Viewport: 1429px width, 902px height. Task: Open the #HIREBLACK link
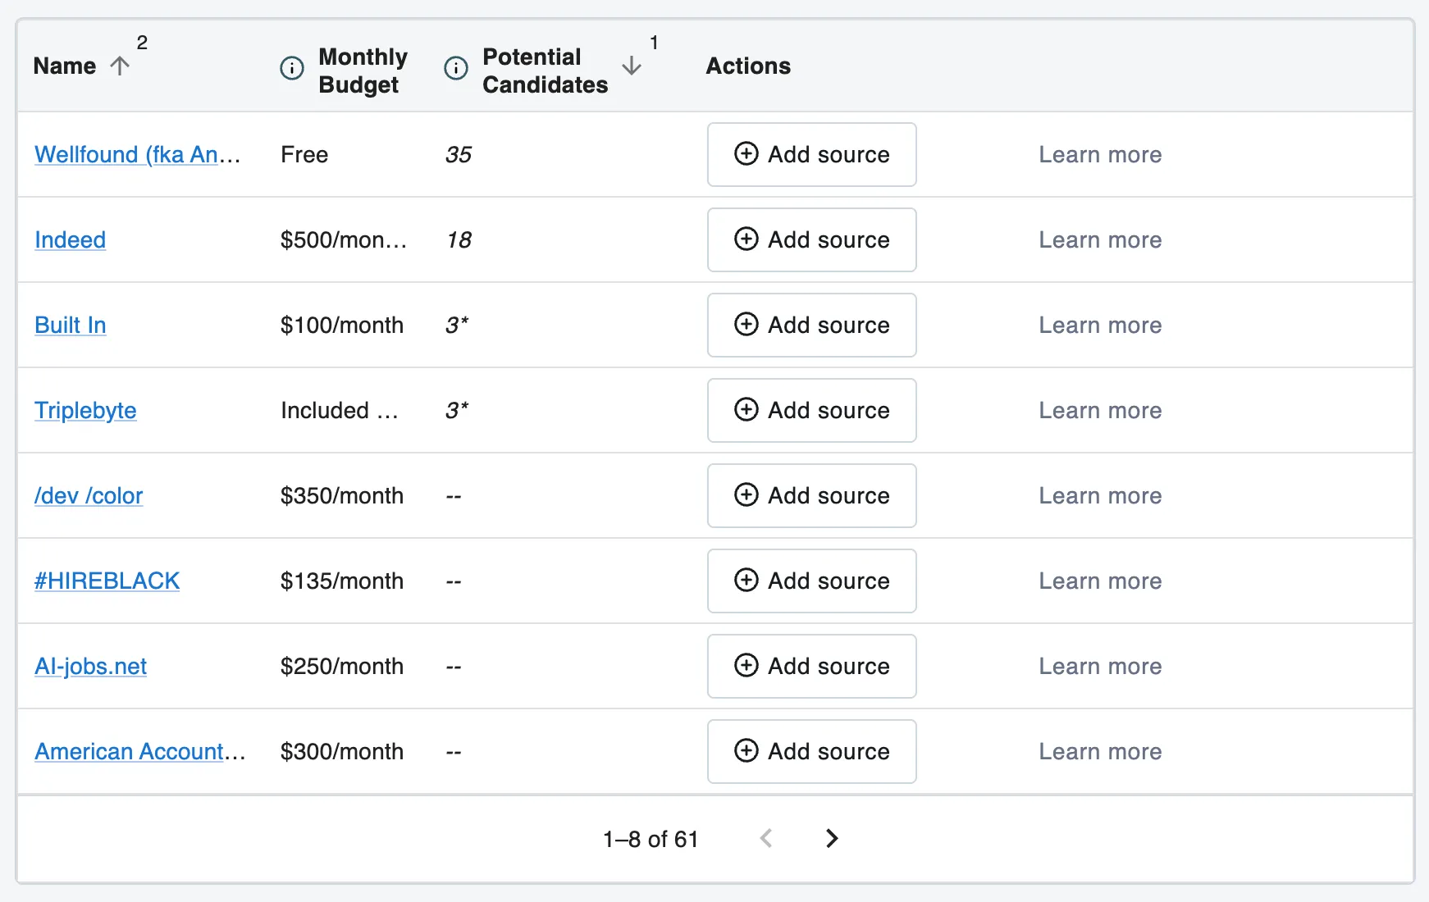[x=107, y=581]
